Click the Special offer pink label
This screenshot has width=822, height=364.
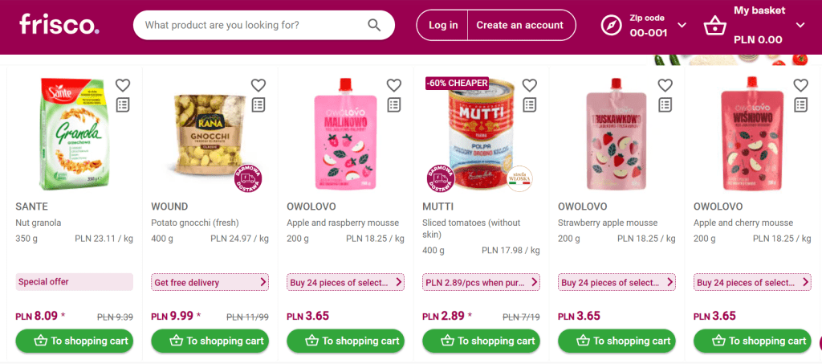tap(75, 282)
